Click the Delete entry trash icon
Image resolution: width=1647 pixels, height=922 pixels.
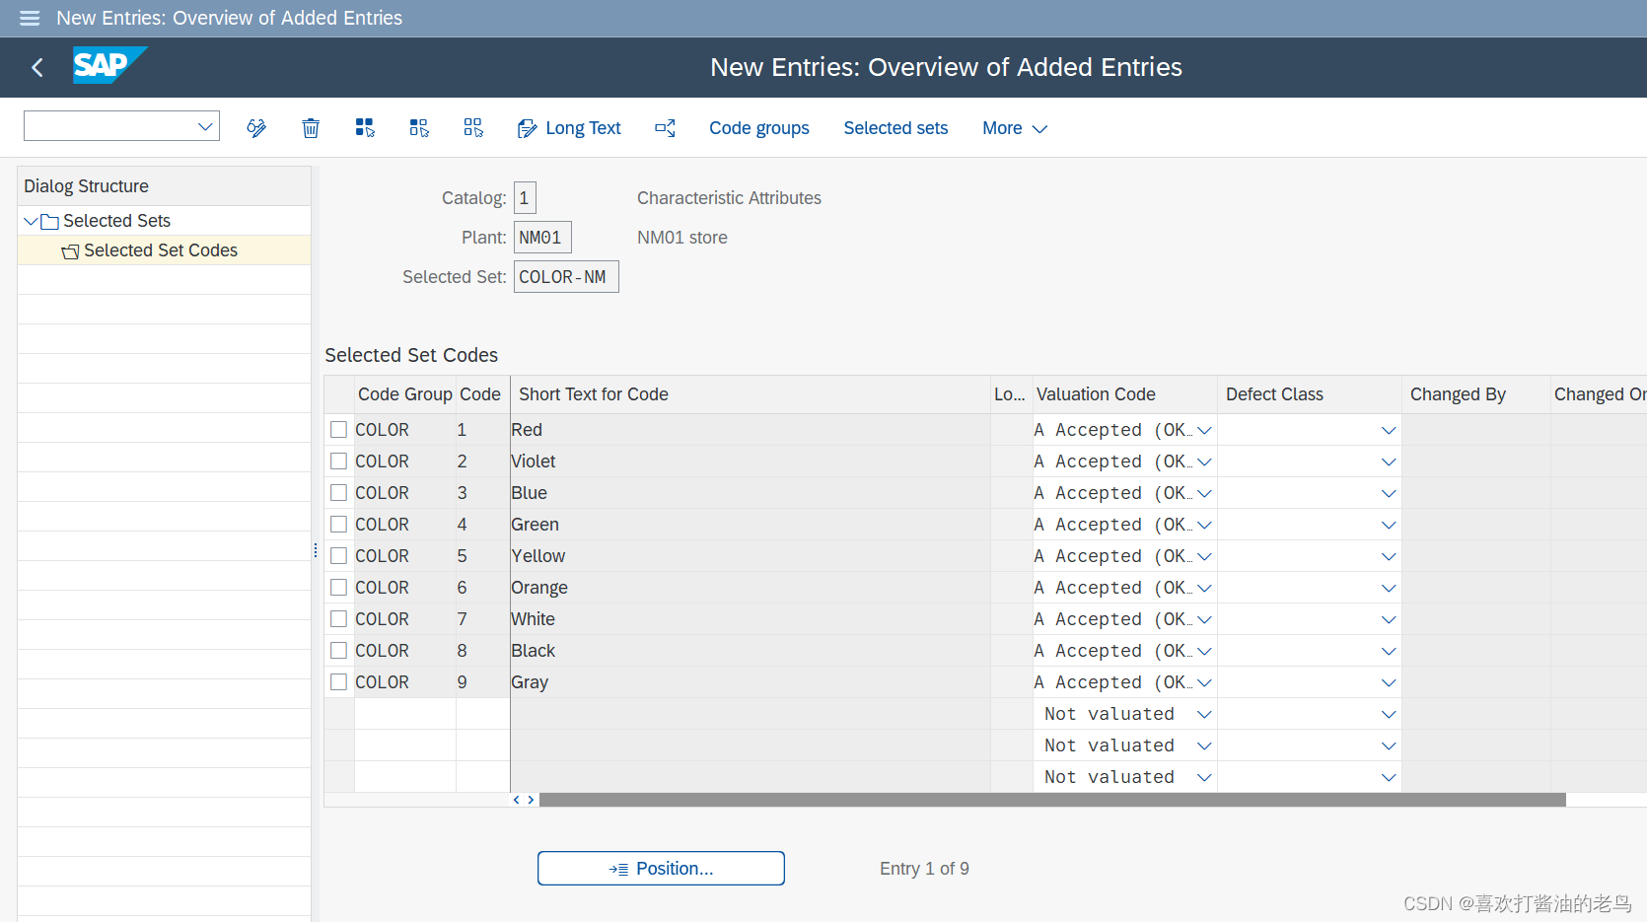(311, 127)
